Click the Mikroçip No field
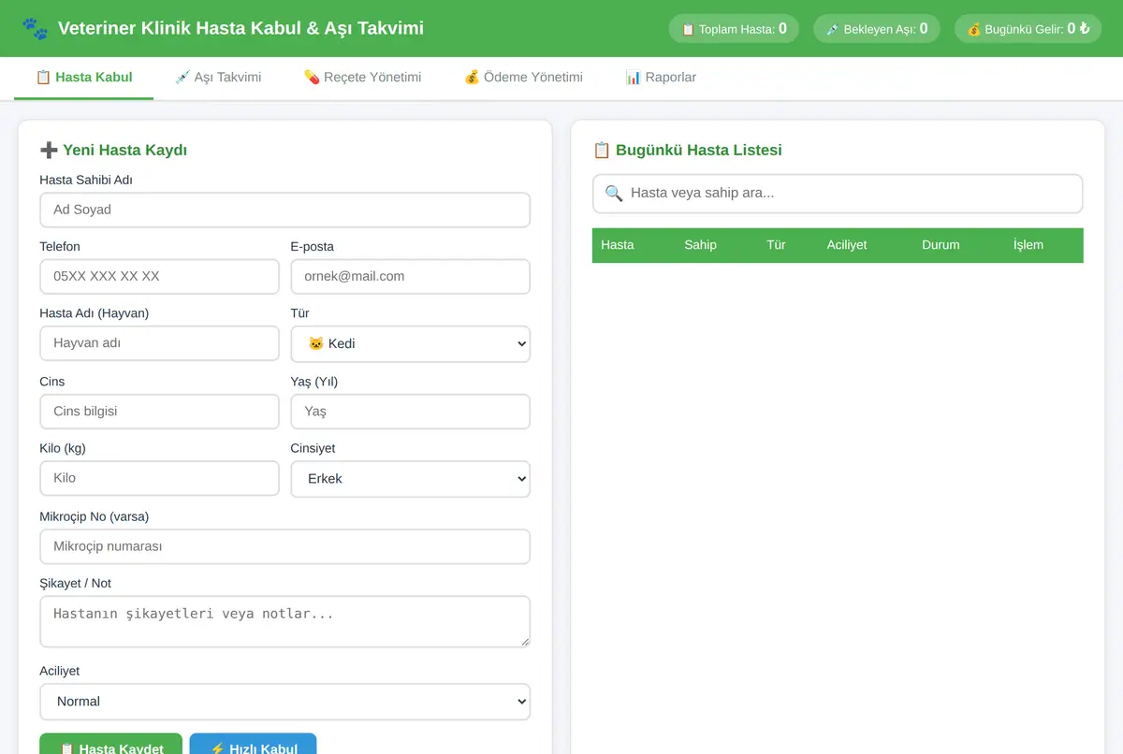Viewport: 1123px width, 754px height. pos(285,546)
